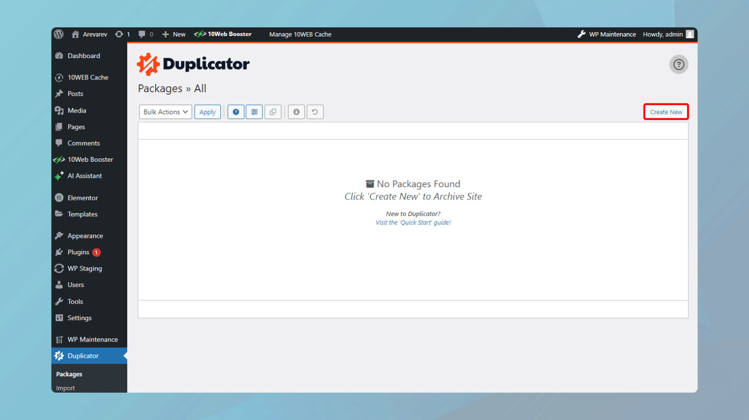
Task: Select the package templates copy icon
Action: [x=273, y=112]
